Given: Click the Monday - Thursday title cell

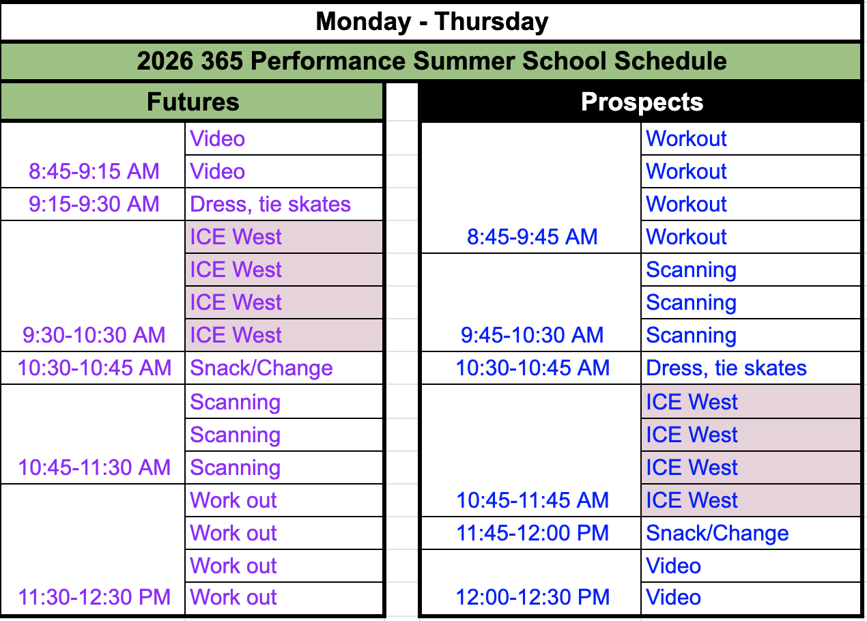Looking at the screenshot, I should coord(431,22).
